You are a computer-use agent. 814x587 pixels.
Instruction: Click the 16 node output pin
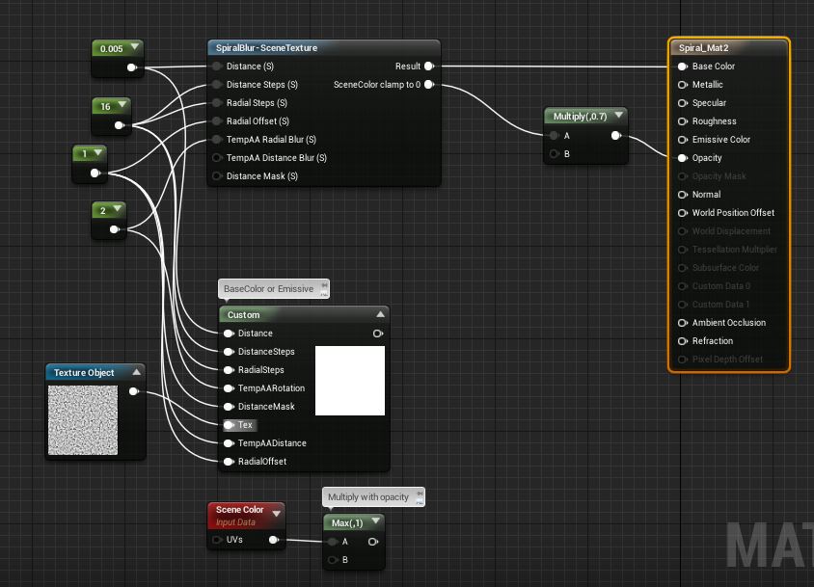[120, 125]
